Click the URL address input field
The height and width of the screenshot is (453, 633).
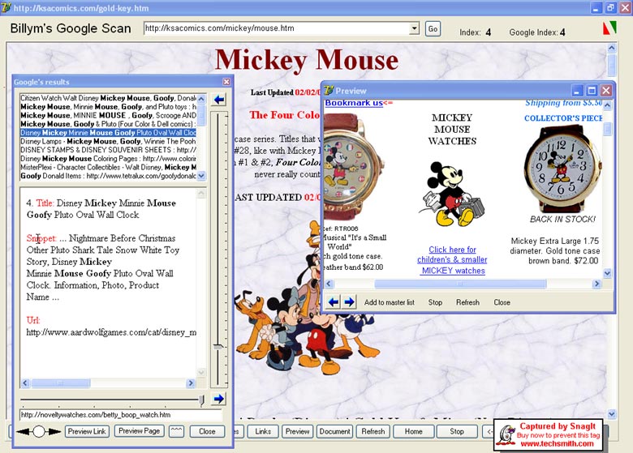point(277,28)
